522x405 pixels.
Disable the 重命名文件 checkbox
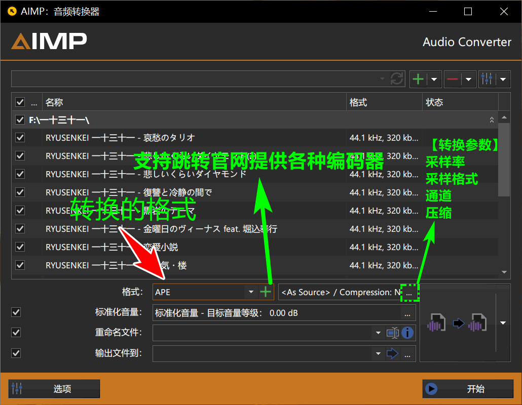(16, 333)
